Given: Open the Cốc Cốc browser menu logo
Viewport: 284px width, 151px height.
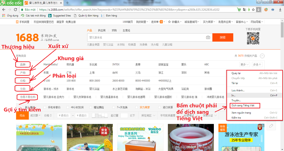Looking at the screenshot, I should [11, 3].
